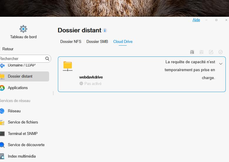Click the Service de découverte magnifier icon
Image resolution: width=229 pixels, height=162 pixels.
click(2, 145)
